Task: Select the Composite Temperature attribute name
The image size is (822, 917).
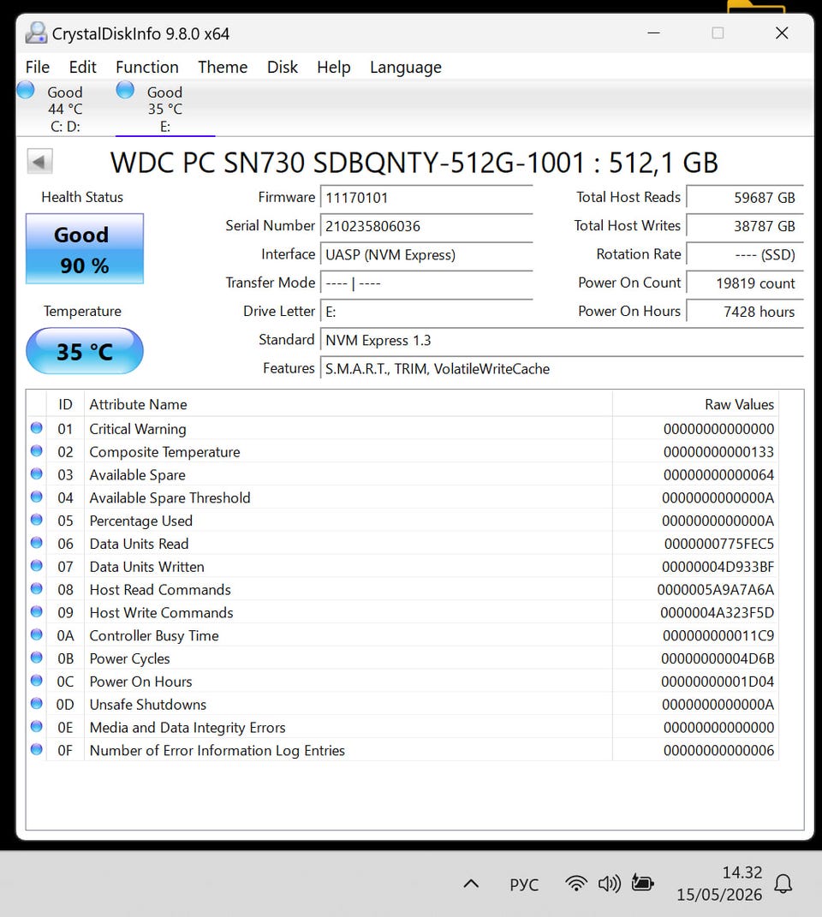Action: coord(164,452)
